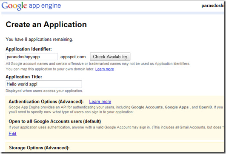Click 'You can map this application' text
This screenshot has width=226, height=154.
(50, 69)
